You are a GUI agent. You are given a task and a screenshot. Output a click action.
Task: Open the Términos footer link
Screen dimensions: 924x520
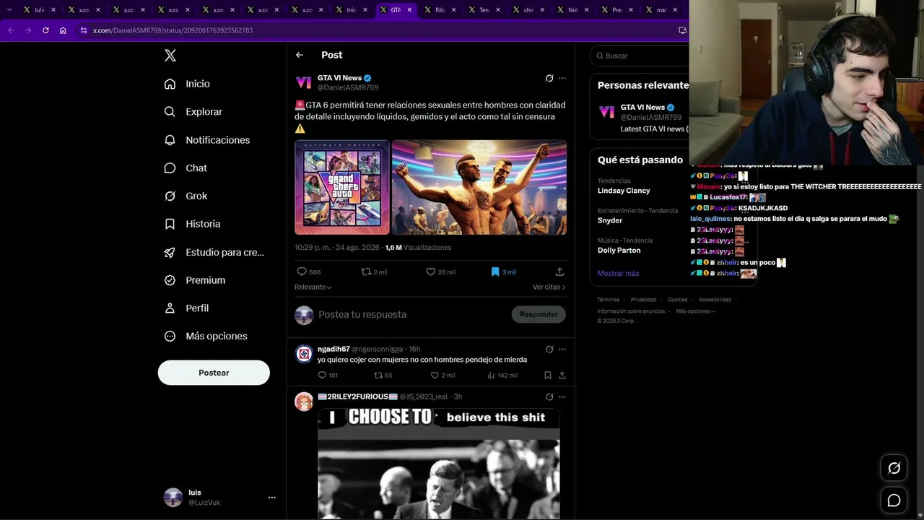(x=609, y=300)
